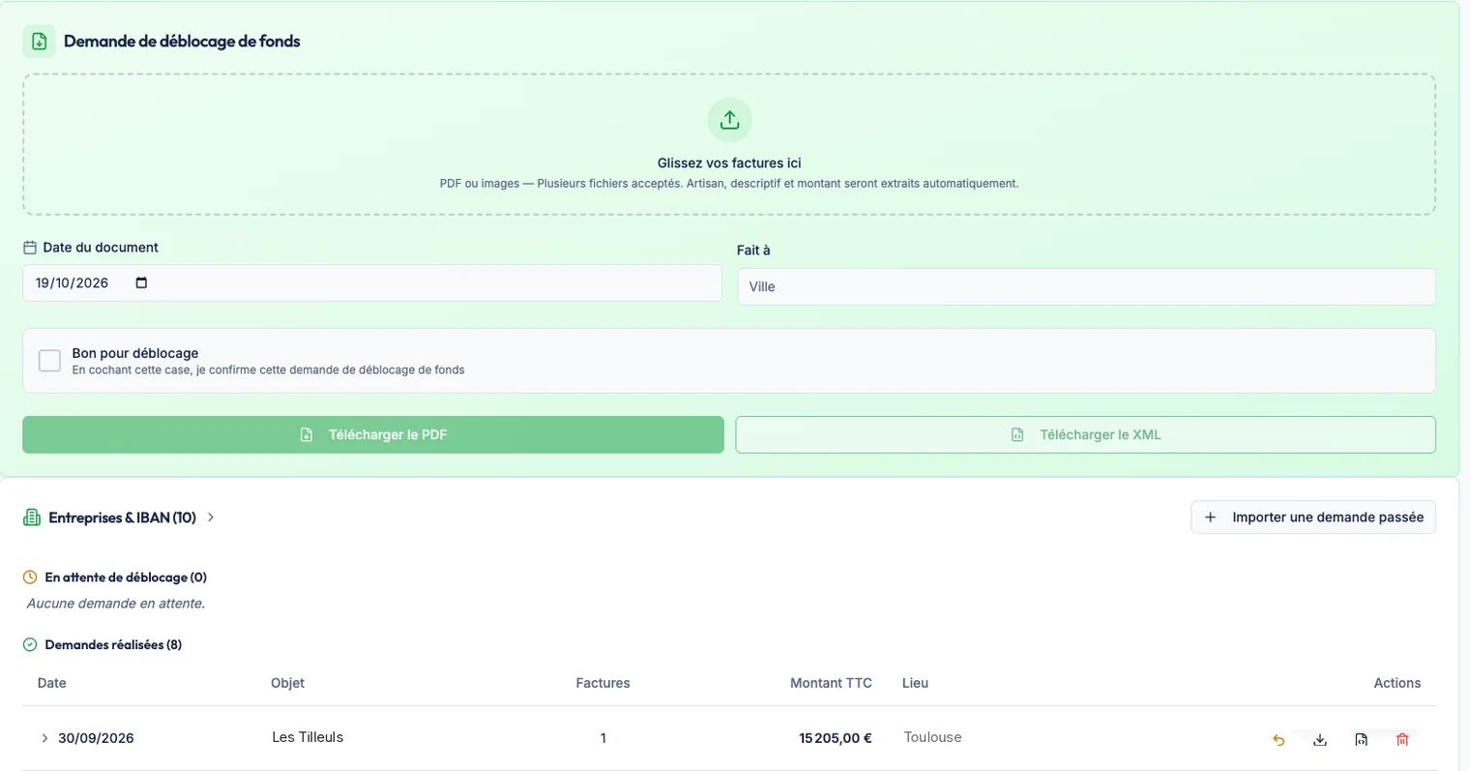Click the upload arrow icon in the drop zone
The height and width of the screenshot is (771, 1470).
coord(729,120)
